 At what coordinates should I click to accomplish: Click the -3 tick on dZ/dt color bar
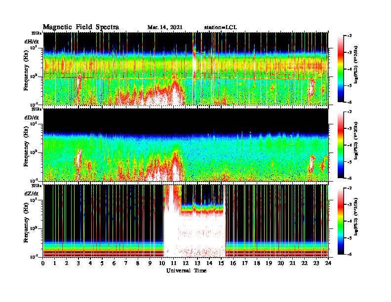click(x=349, y=205)
